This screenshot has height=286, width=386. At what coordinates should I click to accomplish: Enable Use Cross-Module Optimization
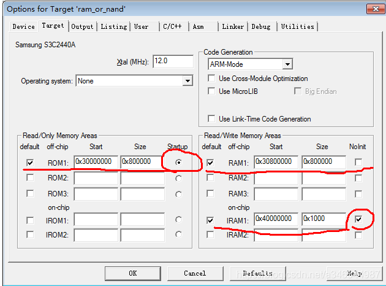click(x=211, y=79)
